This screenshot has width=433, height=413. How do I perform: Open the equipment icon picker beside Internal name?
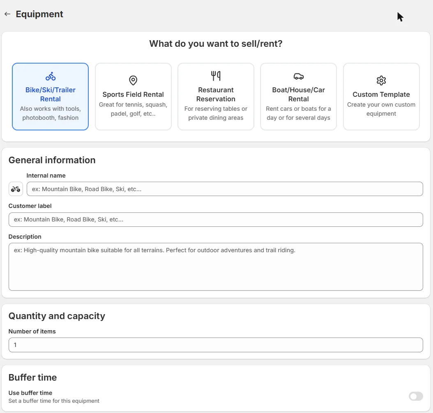[16, 189]
